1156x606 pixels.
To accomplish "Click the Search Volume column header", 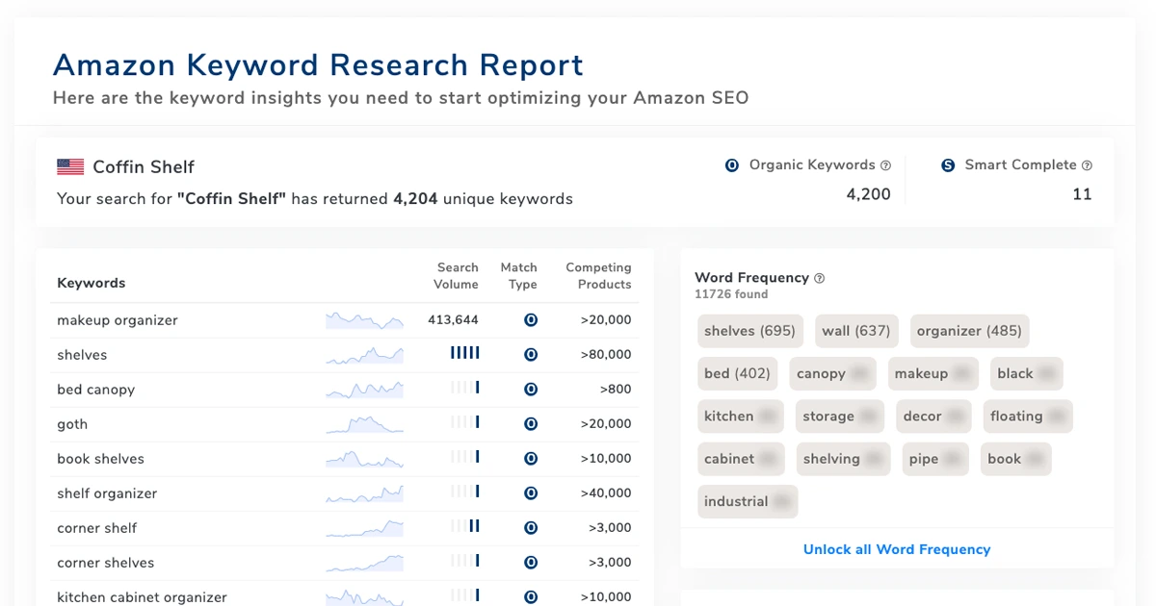I will 458,276.
